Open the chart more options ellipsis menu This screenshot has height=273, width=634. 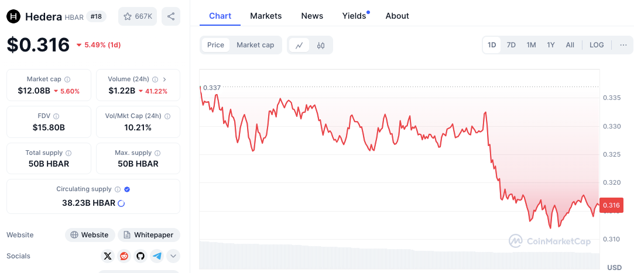[x=623, y=45]
